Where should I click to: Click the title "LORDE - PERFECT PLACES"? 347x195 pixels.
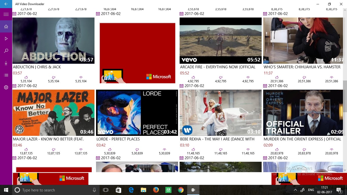coord(118,139)
